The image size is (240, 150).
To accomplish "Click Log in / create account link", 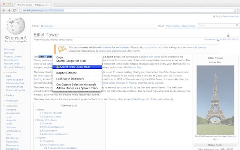I will pos(228,16).
